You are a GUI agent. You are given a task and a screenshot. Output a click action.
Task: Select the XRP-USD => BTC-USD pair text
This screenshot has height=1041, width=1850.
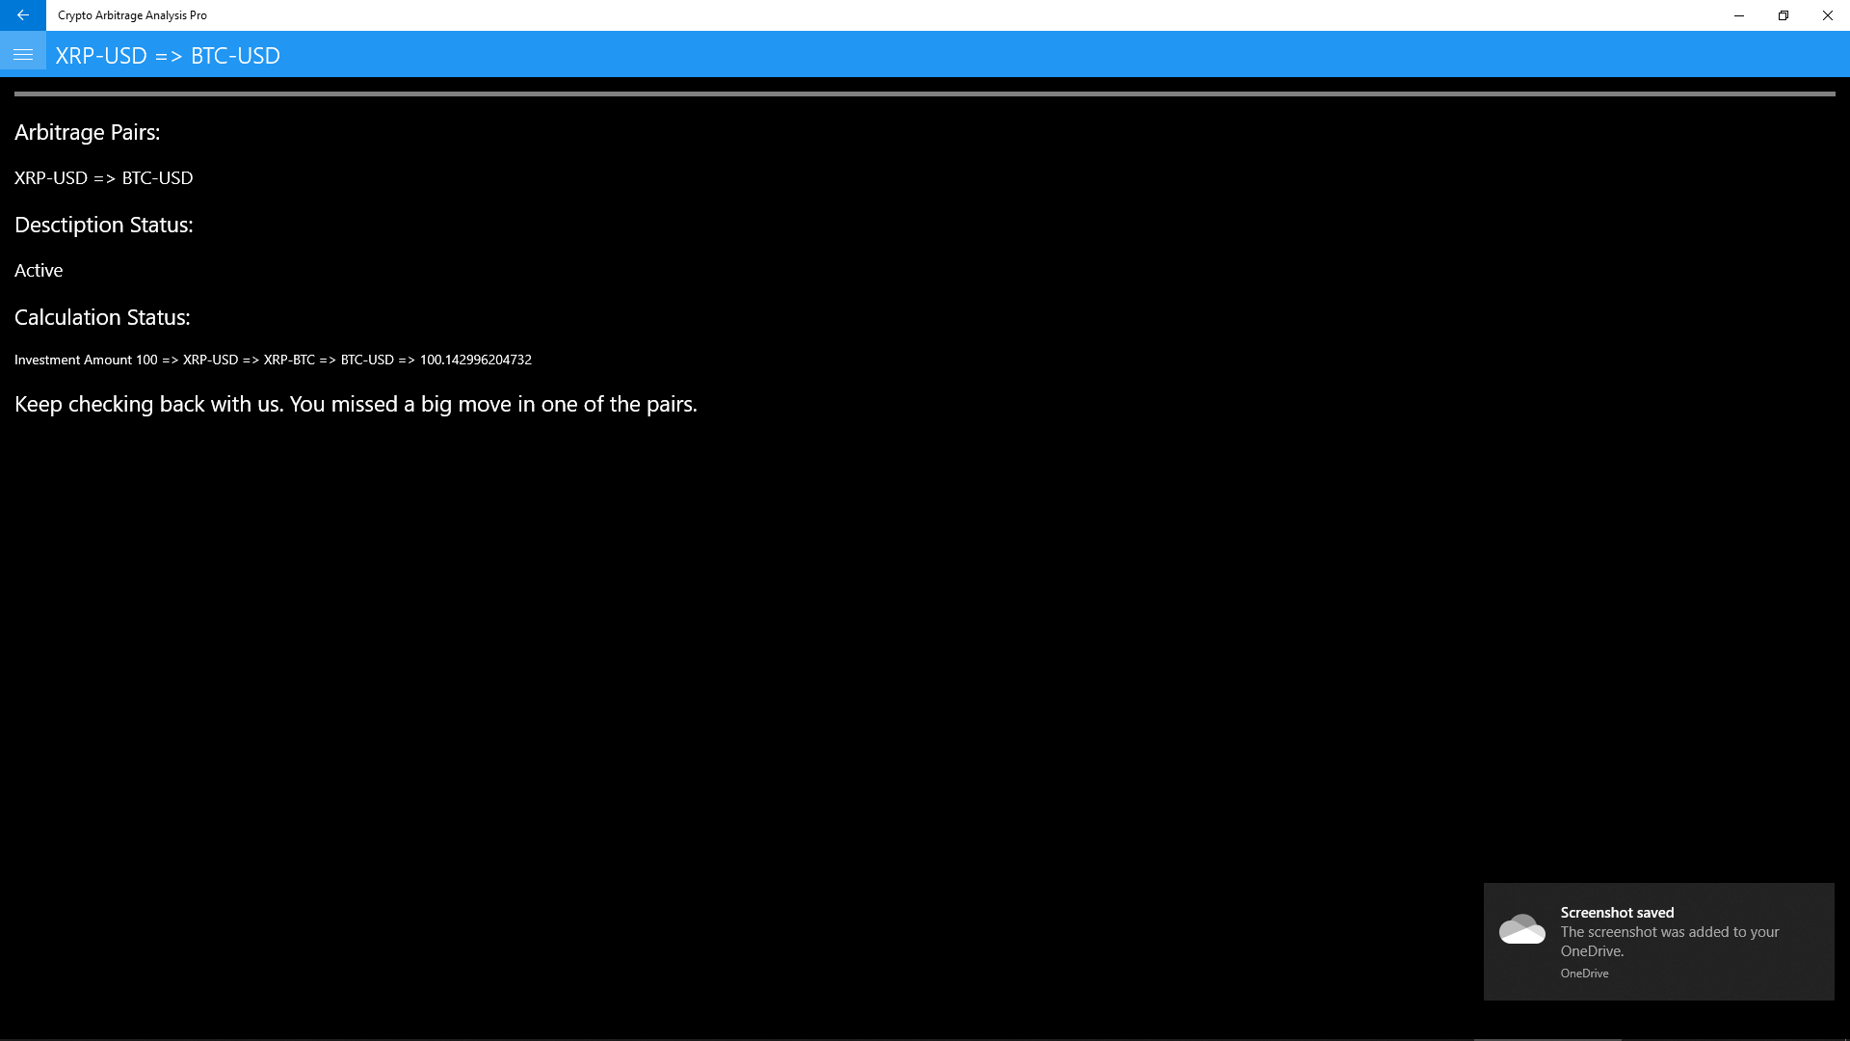tap(103, 178)
